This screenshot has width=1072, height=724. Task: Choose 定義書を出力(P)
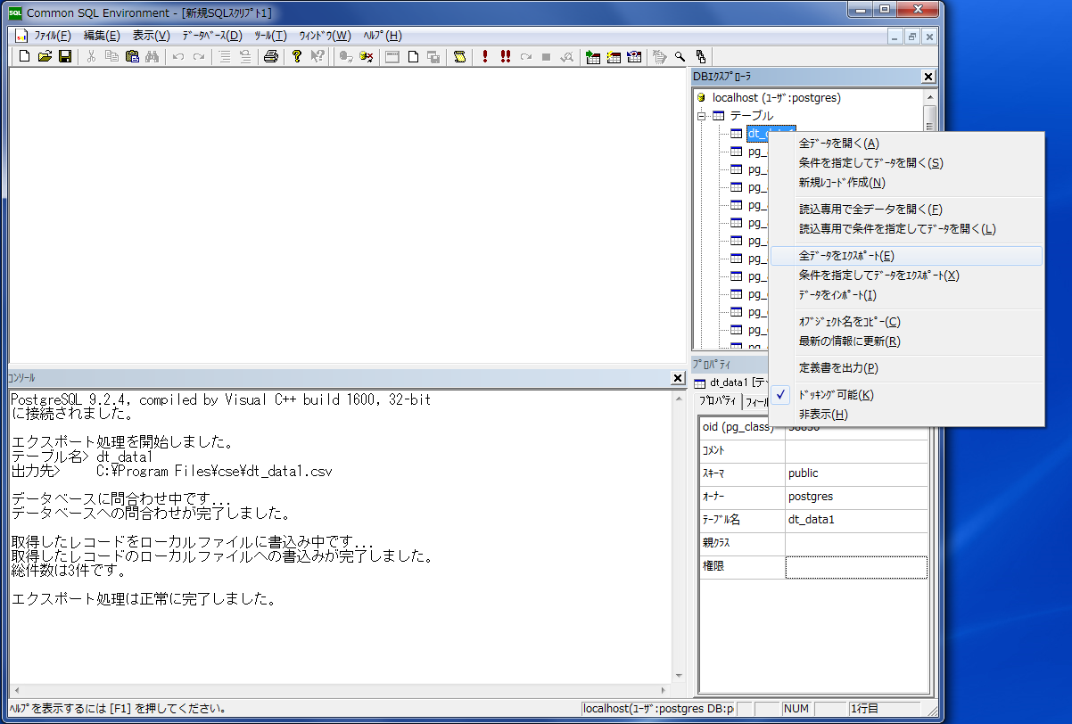(x=906, y=368)
